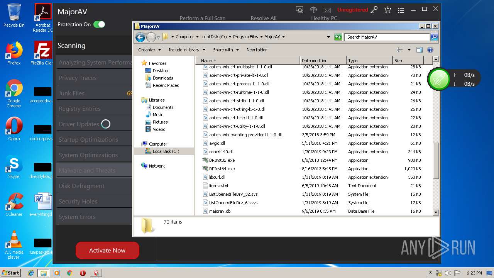Viewport: 494px width, 278px height.
Task: Select Junk Files scan item
Action: [x=94, y=93]
